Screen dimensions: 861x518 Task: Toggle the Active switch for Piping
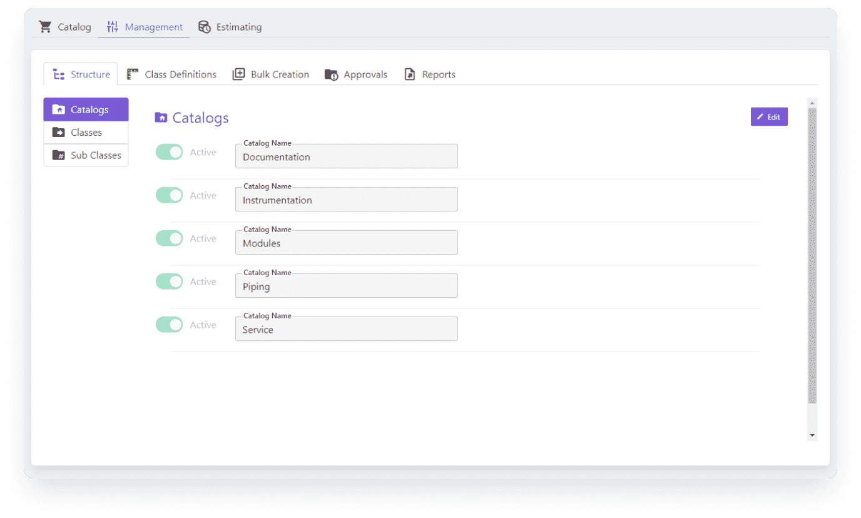tap(169, 282)
